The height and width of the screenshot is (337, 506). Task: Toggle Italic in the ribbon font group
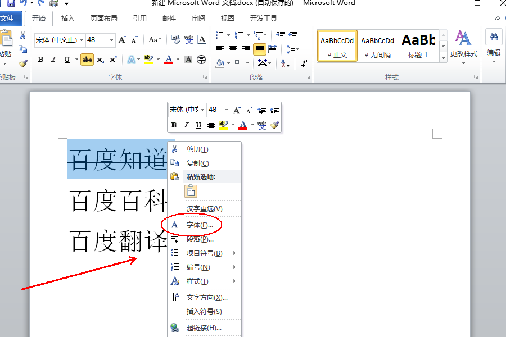click(53, 60)
